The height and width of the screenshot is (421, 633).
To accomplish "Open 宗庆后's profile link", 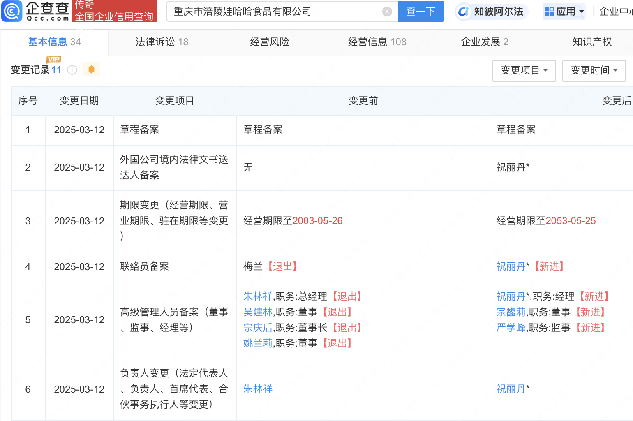I will pyautogui.click(x=258, y=327).
